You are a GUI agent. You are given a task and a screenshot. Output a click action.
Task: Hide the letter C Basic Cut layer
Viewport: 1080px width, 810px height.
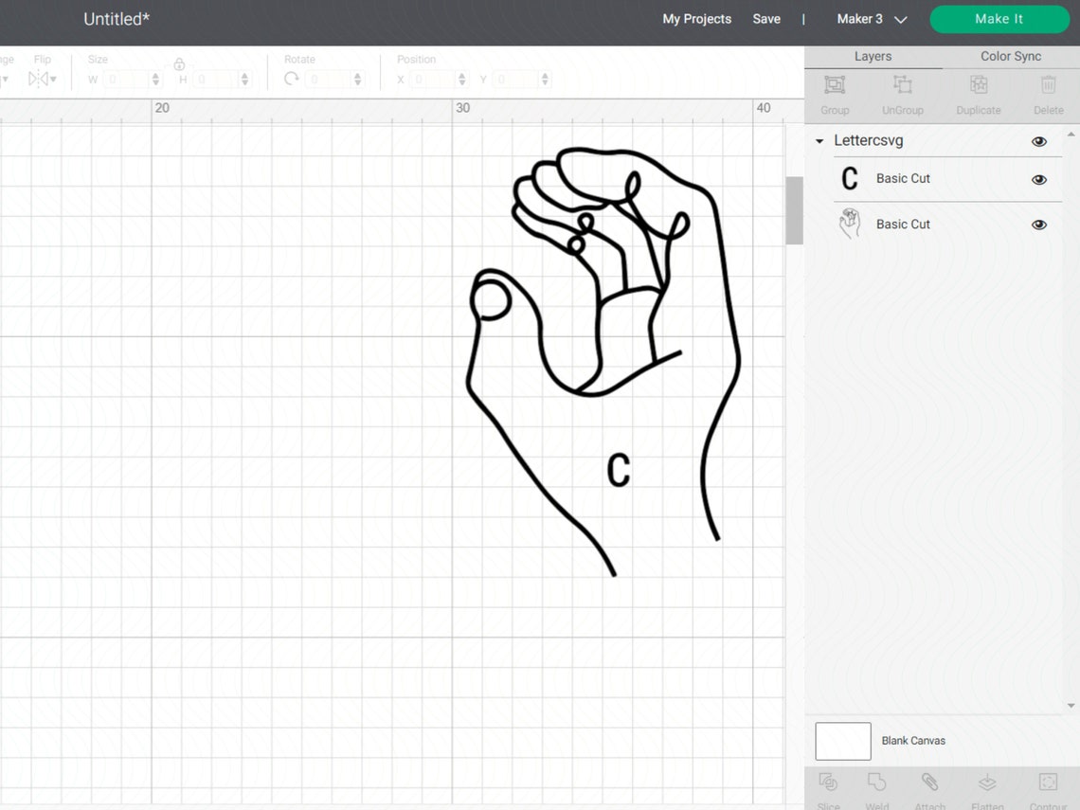1039,179
